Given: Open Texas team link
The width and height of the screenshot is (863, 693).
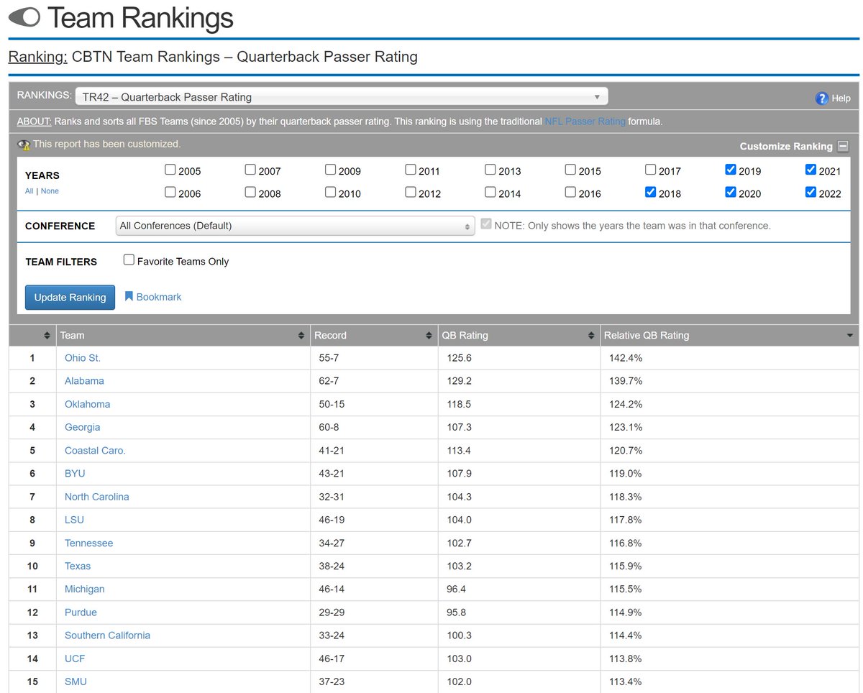Looking at the screenshot, I should [78, 566].
